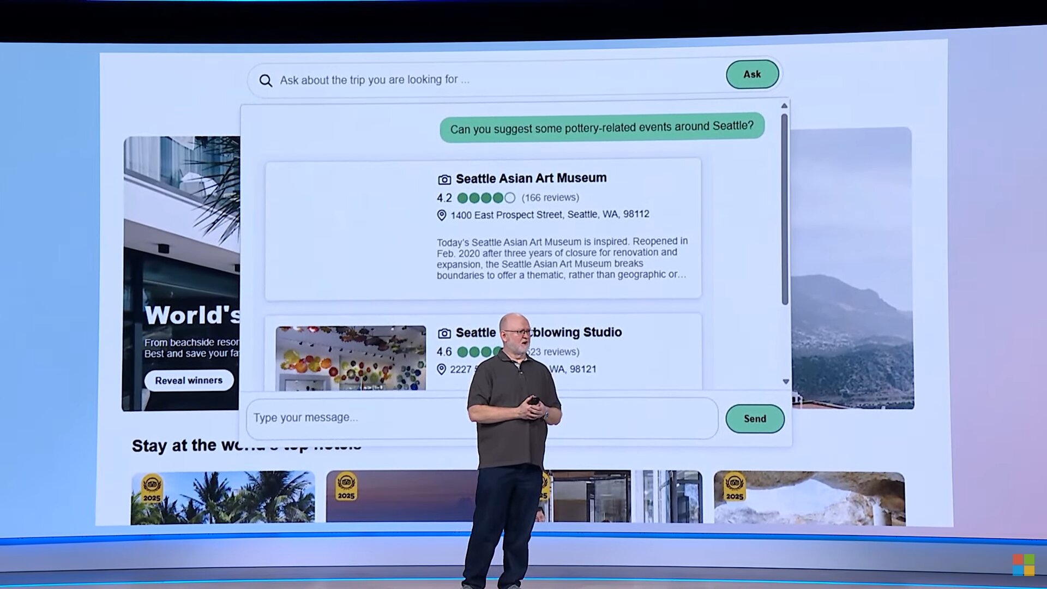
Task: Open the misty mountain photo card
Action: (852, 268)
